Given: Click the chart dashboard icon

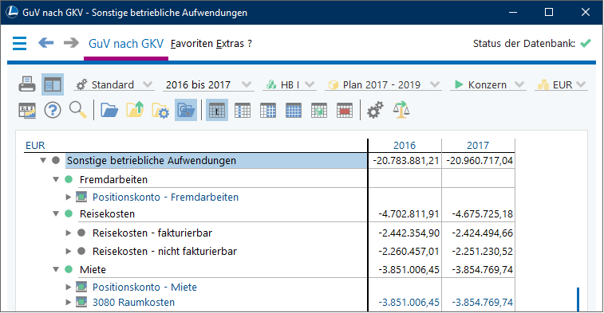Looking at the screenshot, I should pyautogui.click(x=27, y=111).
